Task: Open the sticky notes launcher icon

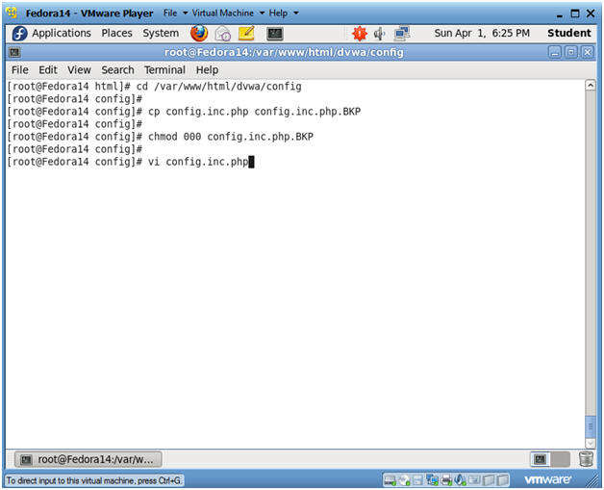Action: click(246, 33)
